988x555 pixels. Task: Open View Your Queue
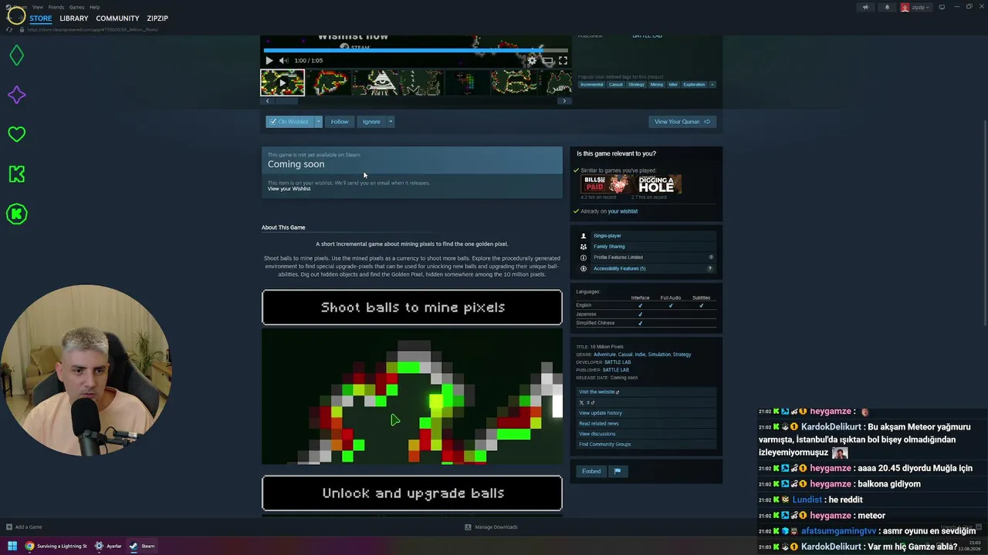[x=682, y=122]
